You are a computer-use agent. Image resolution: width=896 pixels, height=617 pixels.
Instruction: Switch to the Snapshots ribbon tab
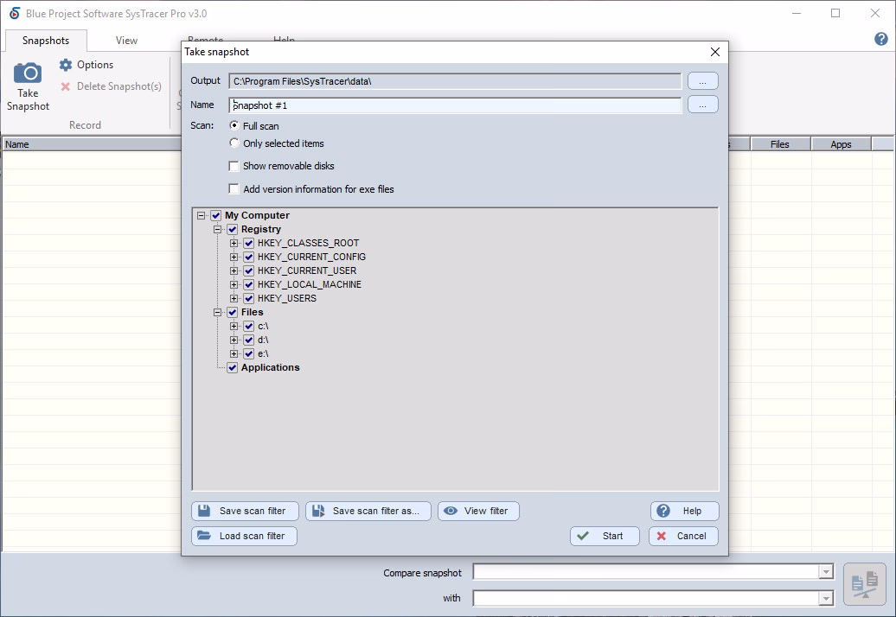coord(46,41)
